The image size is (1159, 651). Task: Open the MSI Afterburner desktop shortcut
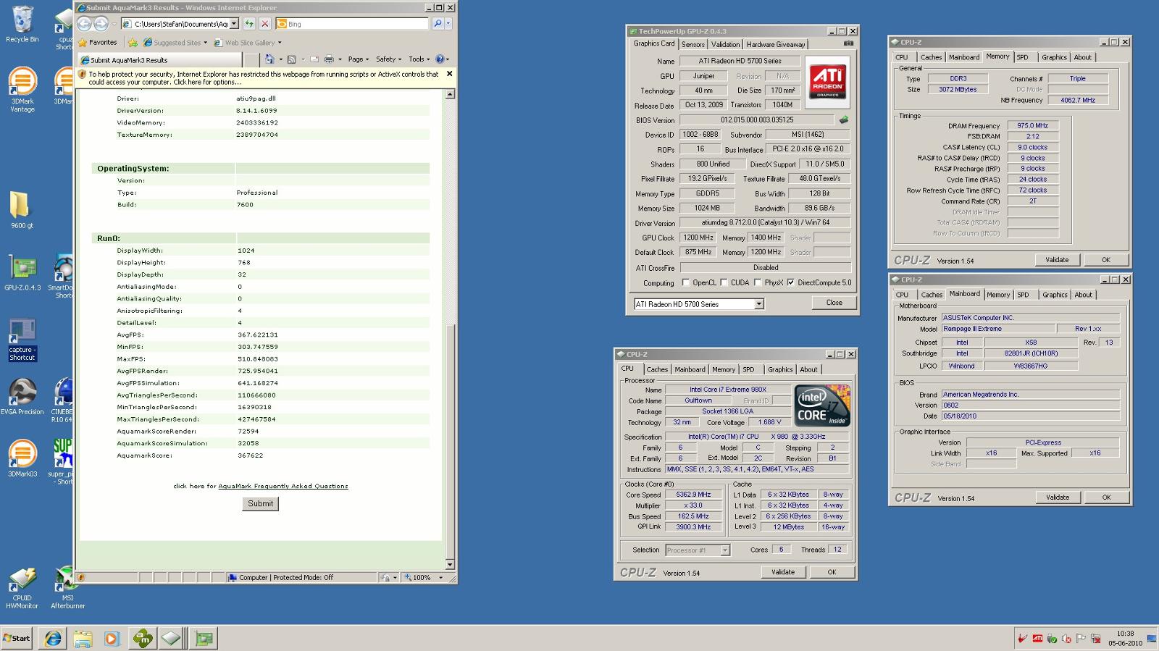[x=67, y=588]
